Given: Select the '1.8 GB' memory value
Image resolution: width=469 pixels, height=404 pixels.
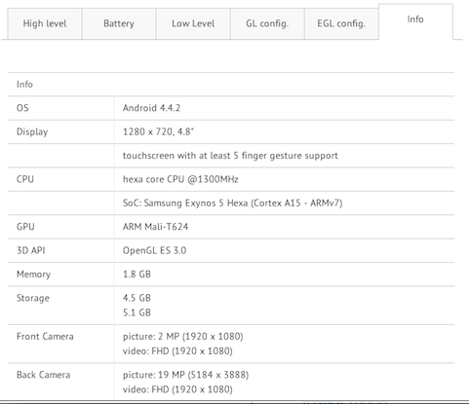Looking at the screenshot, I should (137, 275).
